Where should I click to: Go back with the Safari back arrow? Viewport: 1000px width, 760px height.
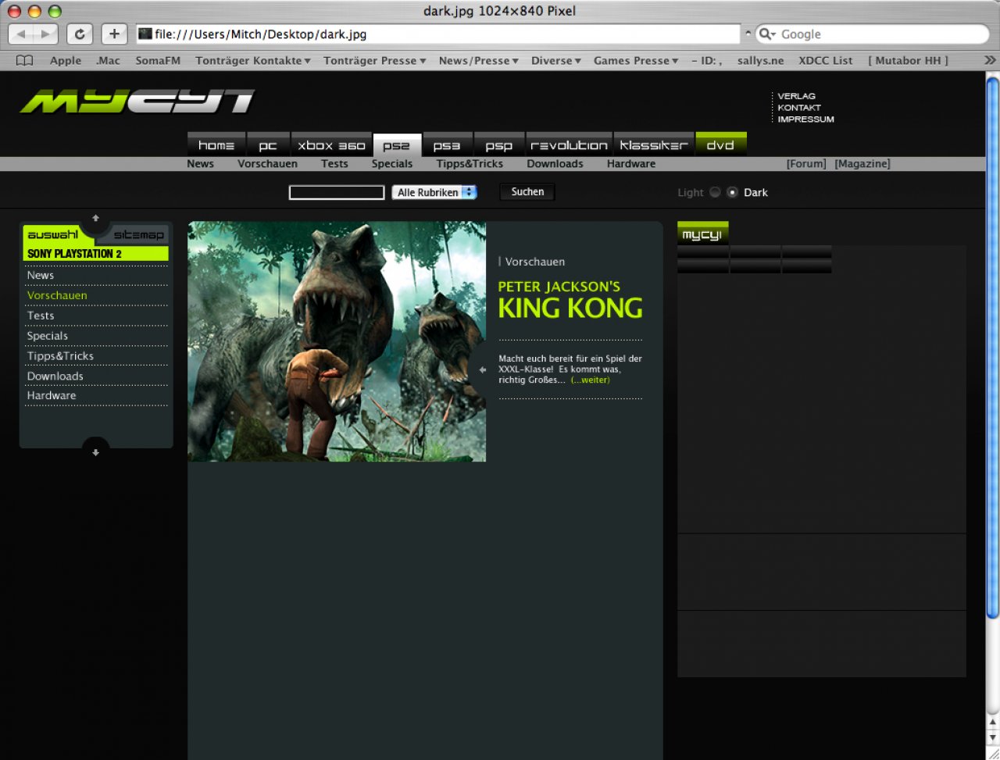(x=20, y=34)
